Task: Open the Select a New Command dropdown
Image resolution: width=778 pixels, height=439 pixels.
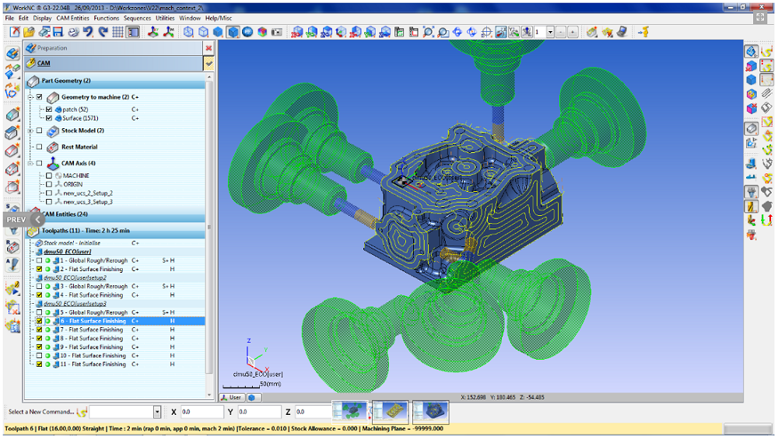Action: click(x=157, y=412)
